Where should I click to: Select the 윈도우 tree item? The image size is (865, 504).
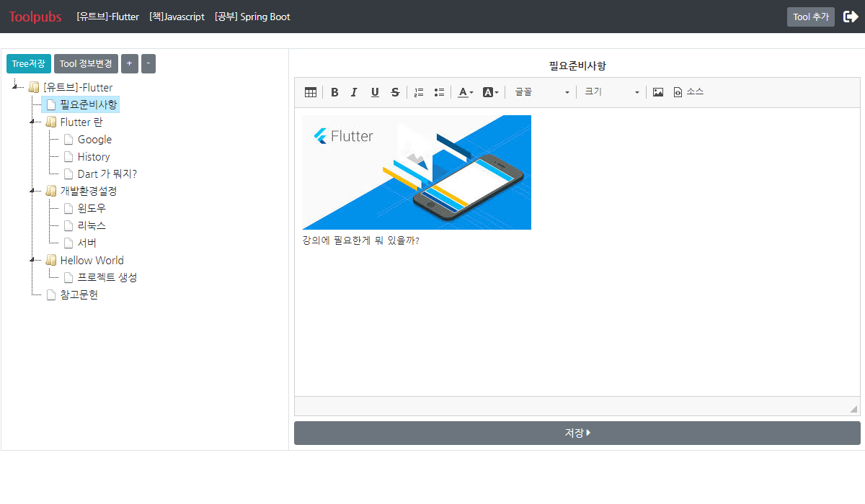(92, 209)
